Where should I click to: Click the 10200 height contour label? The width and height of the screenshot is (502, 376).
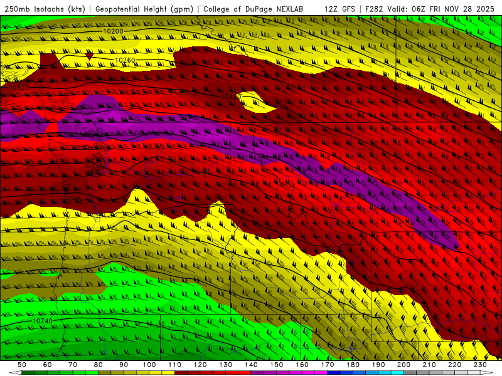coord(113,31)
